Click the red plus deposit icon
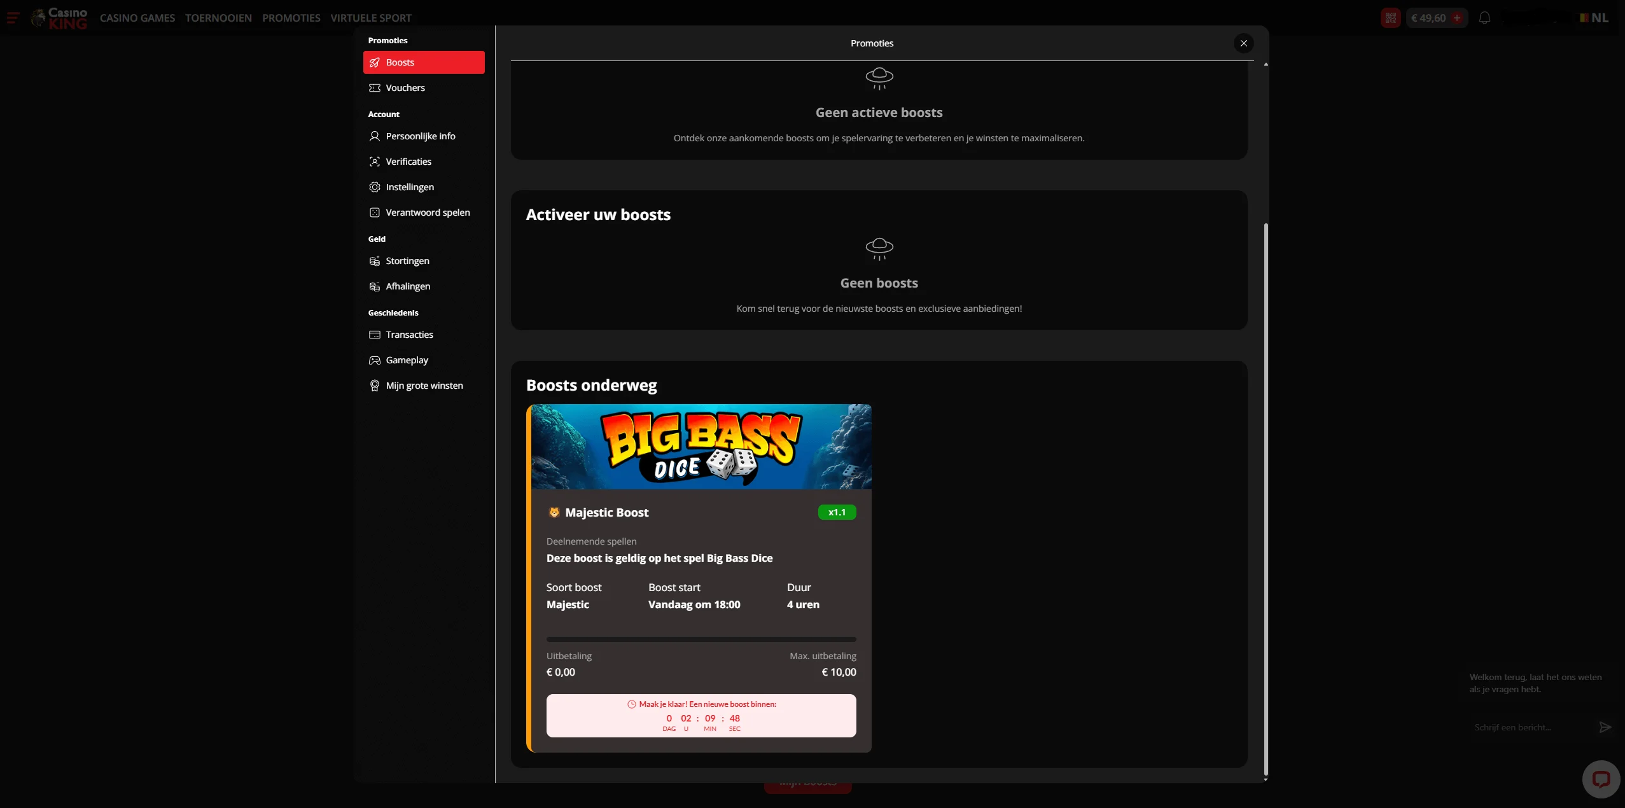 [1457, 18]
